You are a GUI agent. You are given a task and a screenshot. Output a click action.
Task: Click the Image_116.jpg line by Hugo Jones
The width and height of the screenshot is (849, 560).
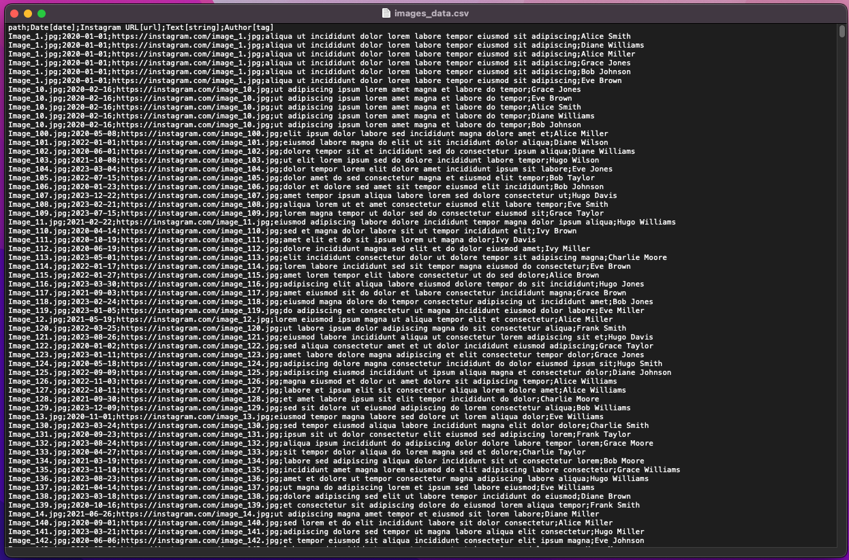(326, 284)
